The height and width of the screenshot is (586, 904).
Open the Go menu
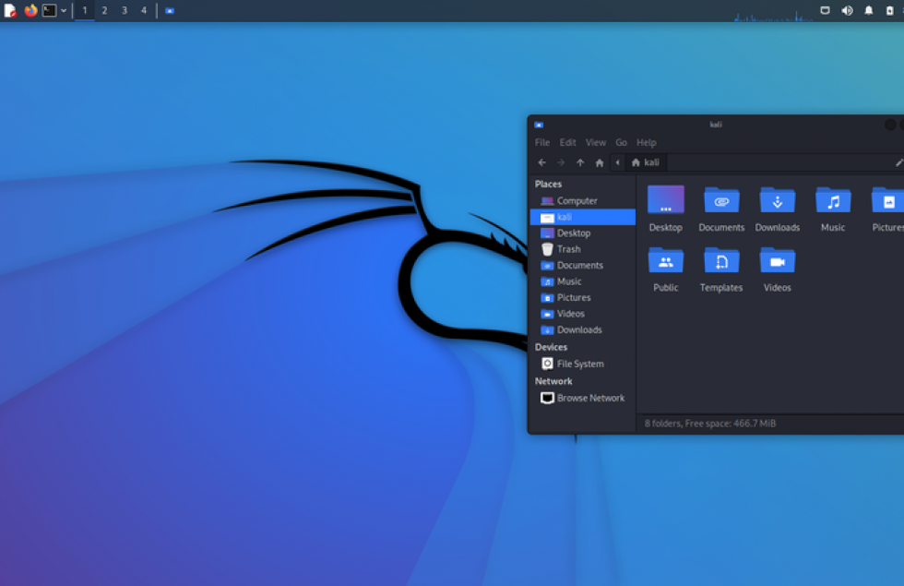(621, 142)
